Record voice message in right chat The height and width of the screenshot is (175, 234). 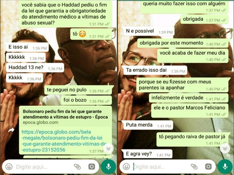pyautogui.click(x=225, y=167)
